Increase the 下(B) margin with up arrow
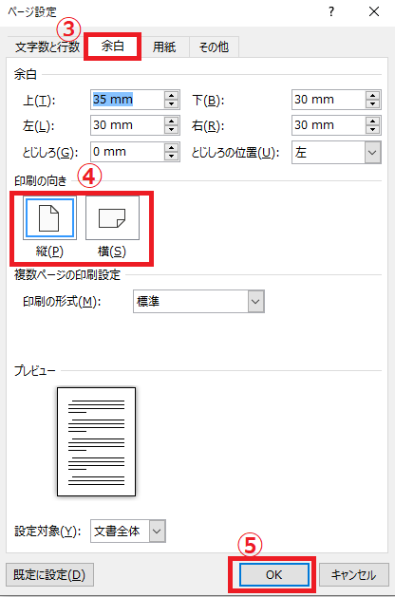This screenshot has width=395, height=597. (x=372, y=95)
